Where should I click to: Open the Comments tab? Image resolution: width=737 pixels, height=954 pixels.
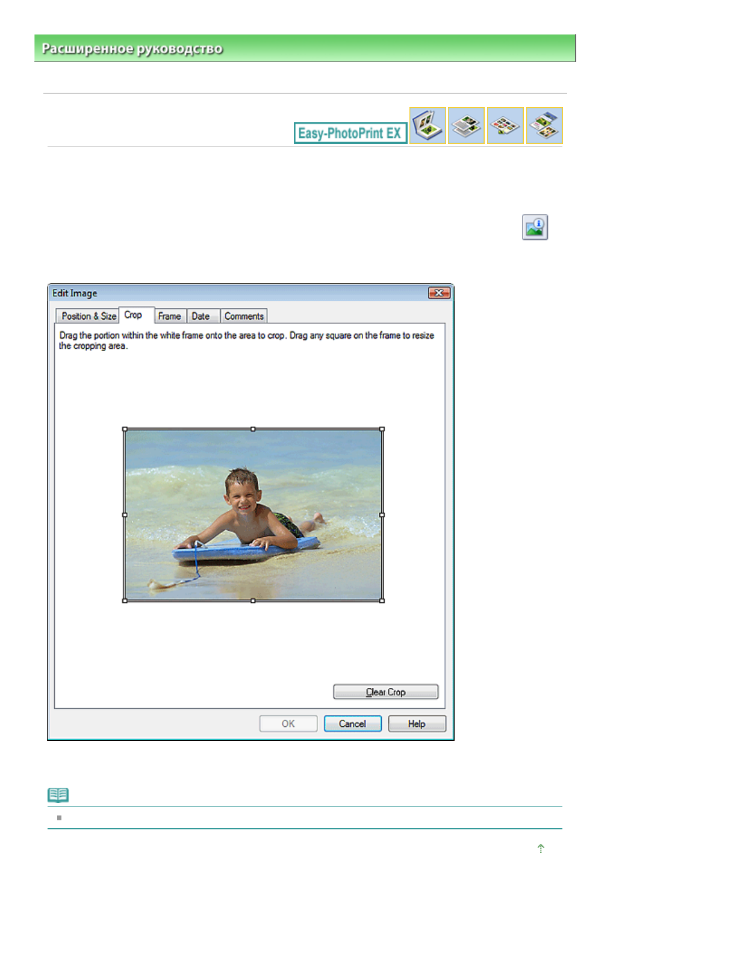coord(244,316)
